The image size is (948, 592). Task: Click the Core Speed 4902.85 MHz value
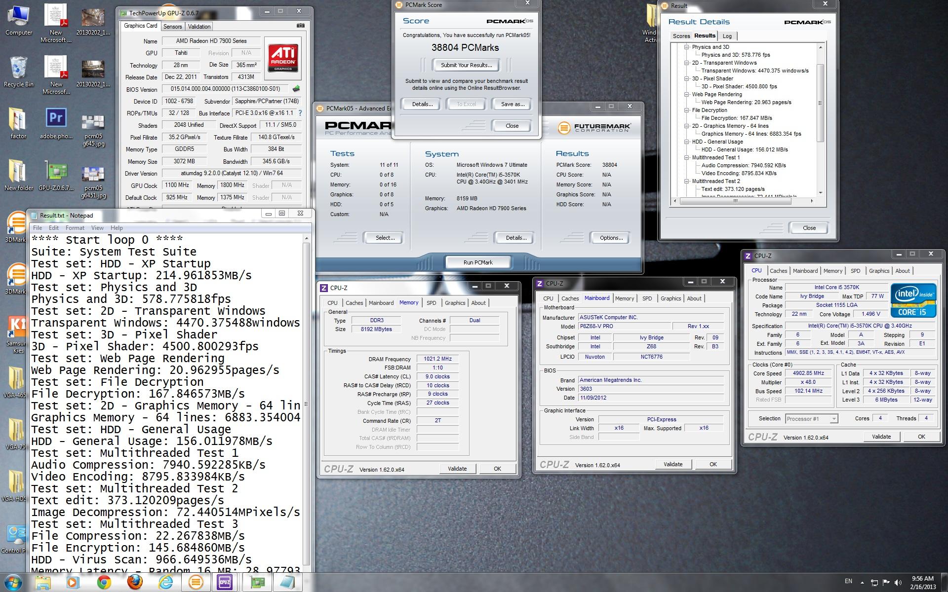coord(808,373)
